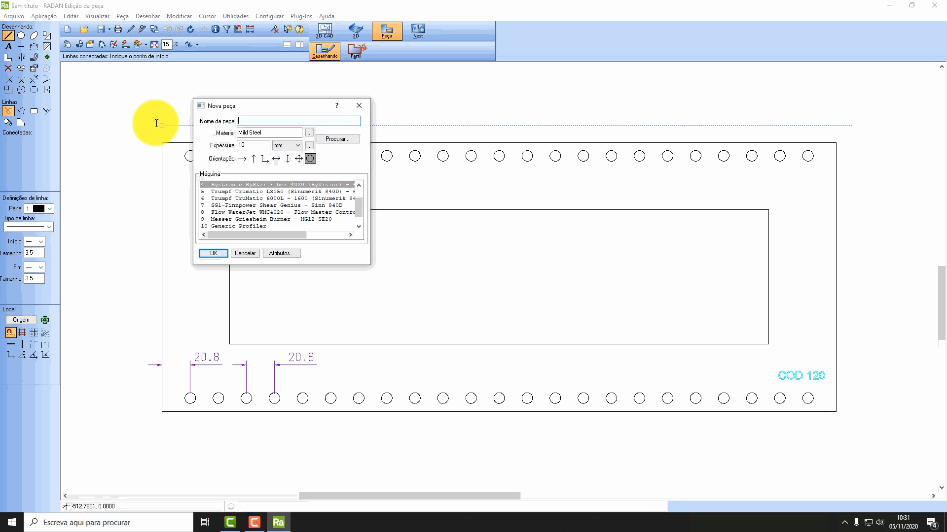Screen dimensions: 947x532
Task: Click the Zoom to fit icon
Action: [154, 44]
